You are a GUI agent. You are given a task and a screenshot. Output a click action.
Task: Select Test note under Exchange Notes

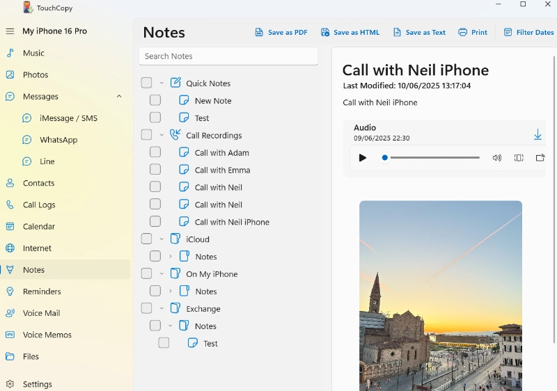click(x=210, y=343)
